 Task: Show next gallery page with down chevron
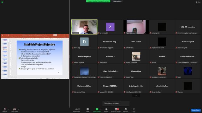136,95
